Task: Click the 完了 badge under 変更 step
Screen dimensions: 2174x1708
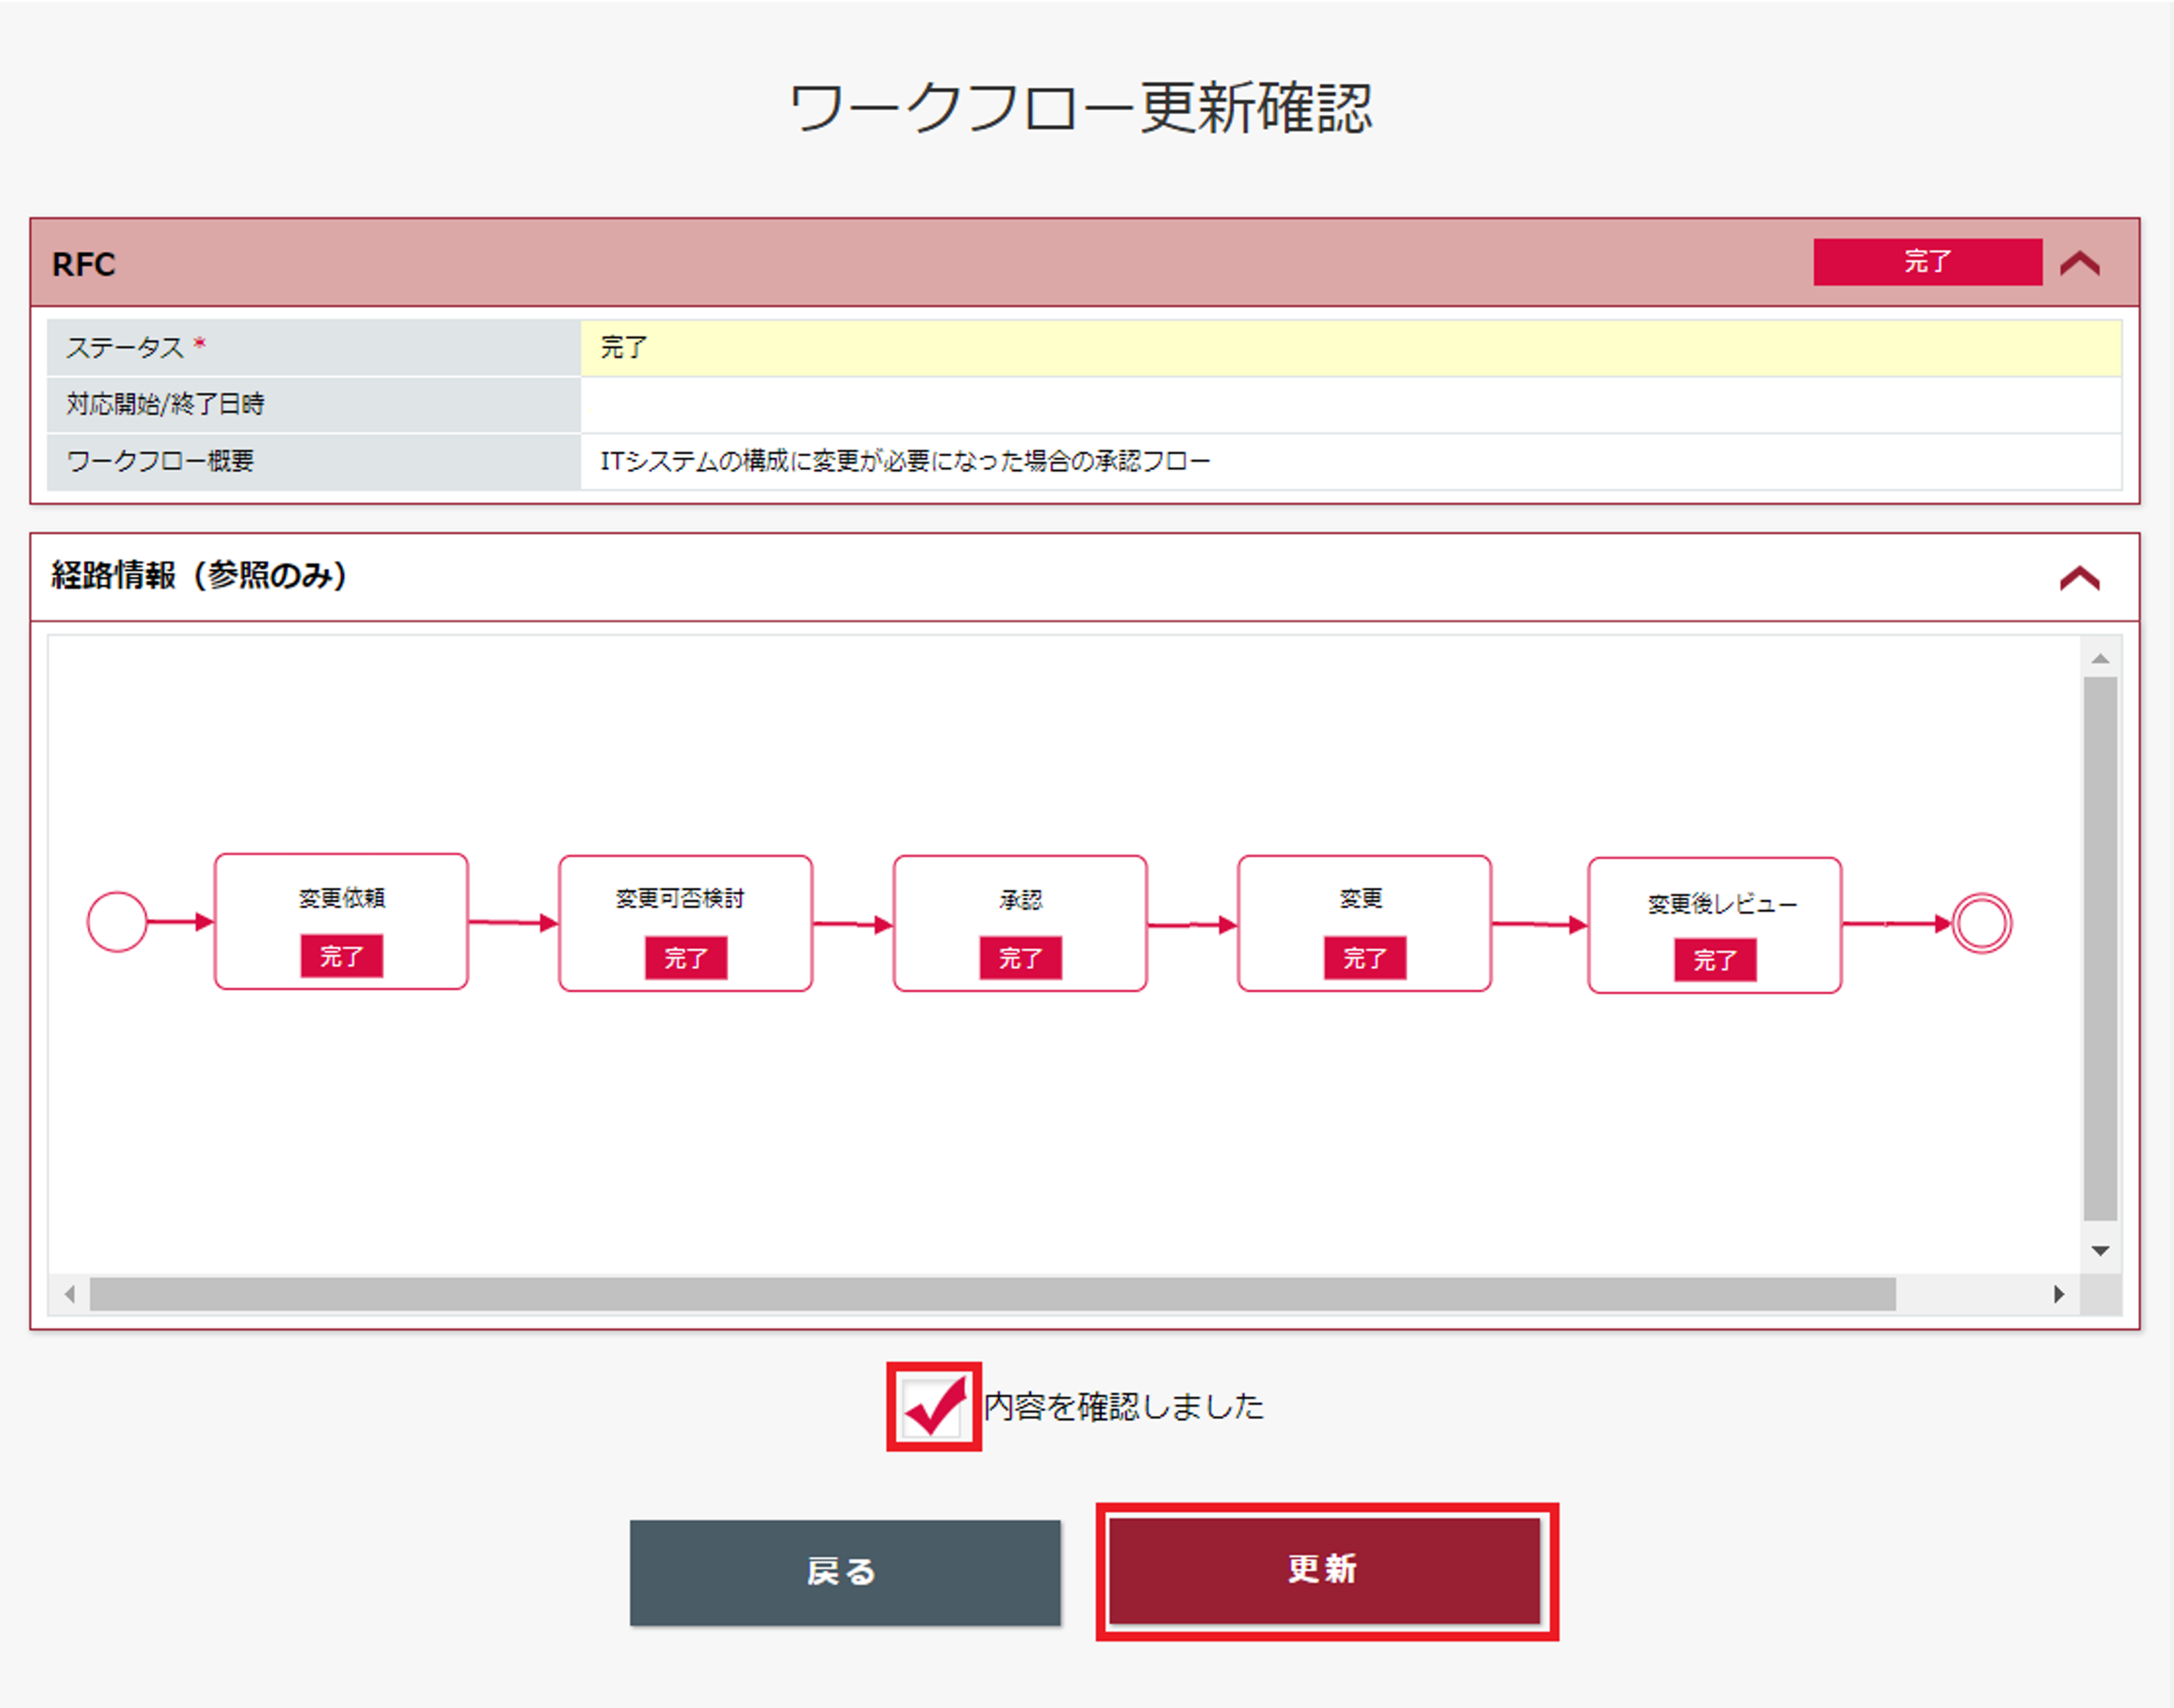Action: point(1364,958)
